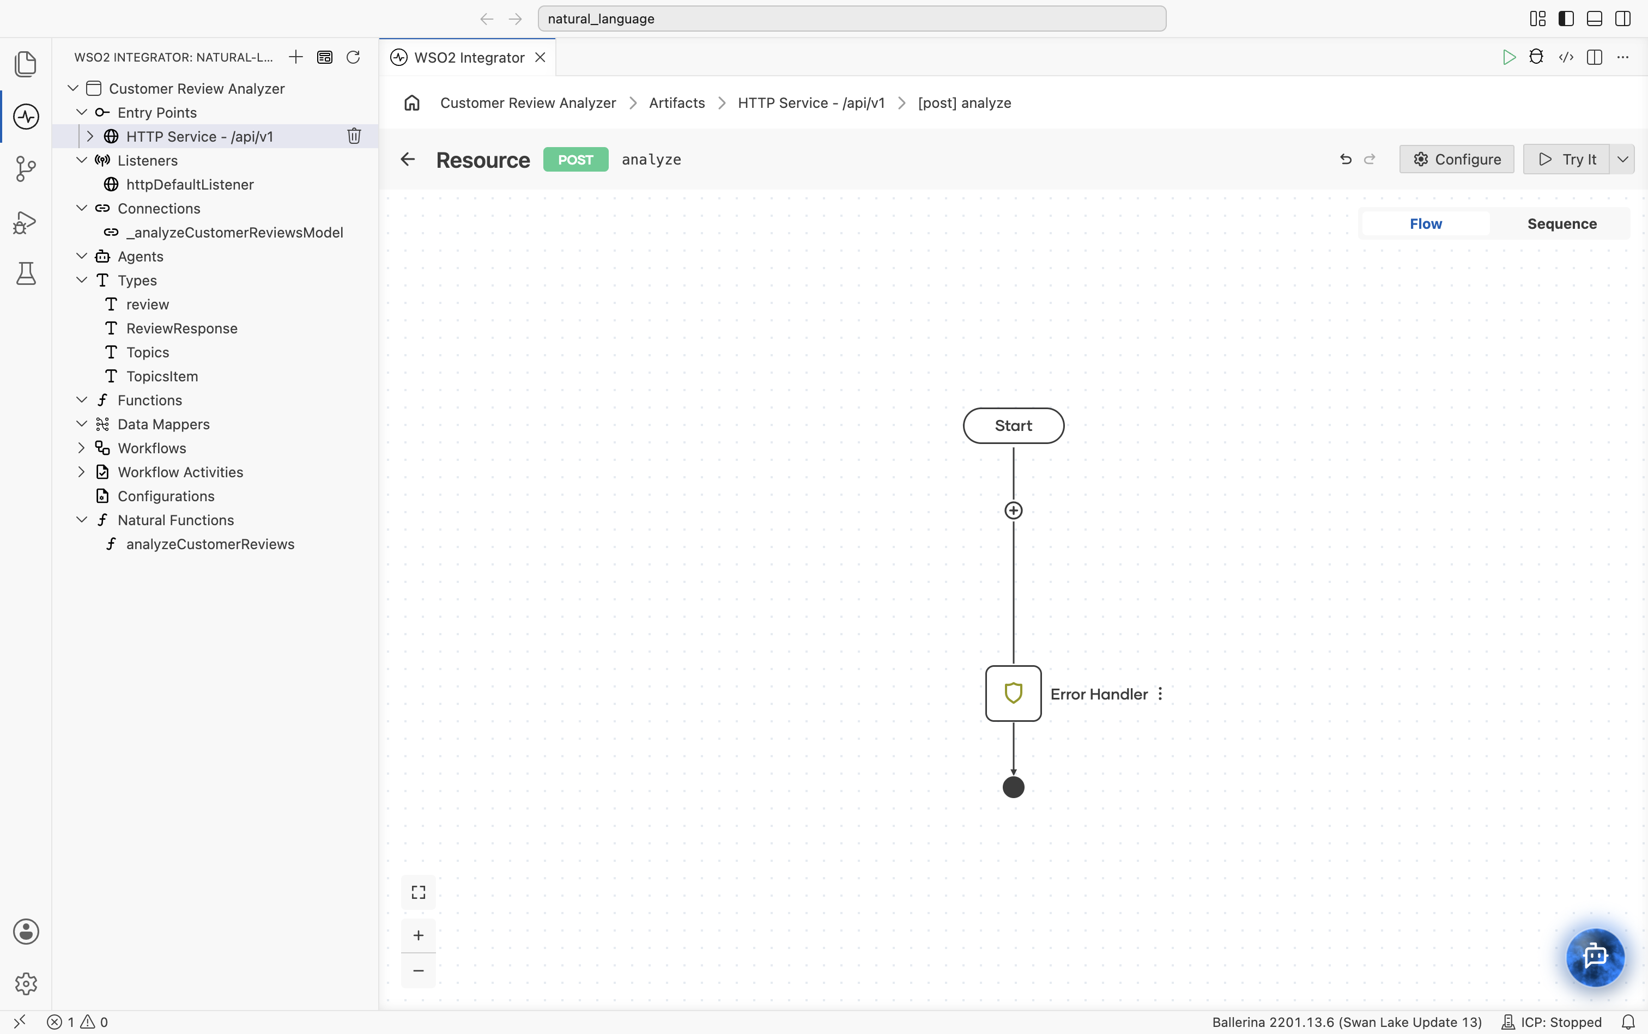This screenshot has height=1034, width=1648.
Task: Delete the HTTP Service with trash icon
Action: (x=354, y=136)
